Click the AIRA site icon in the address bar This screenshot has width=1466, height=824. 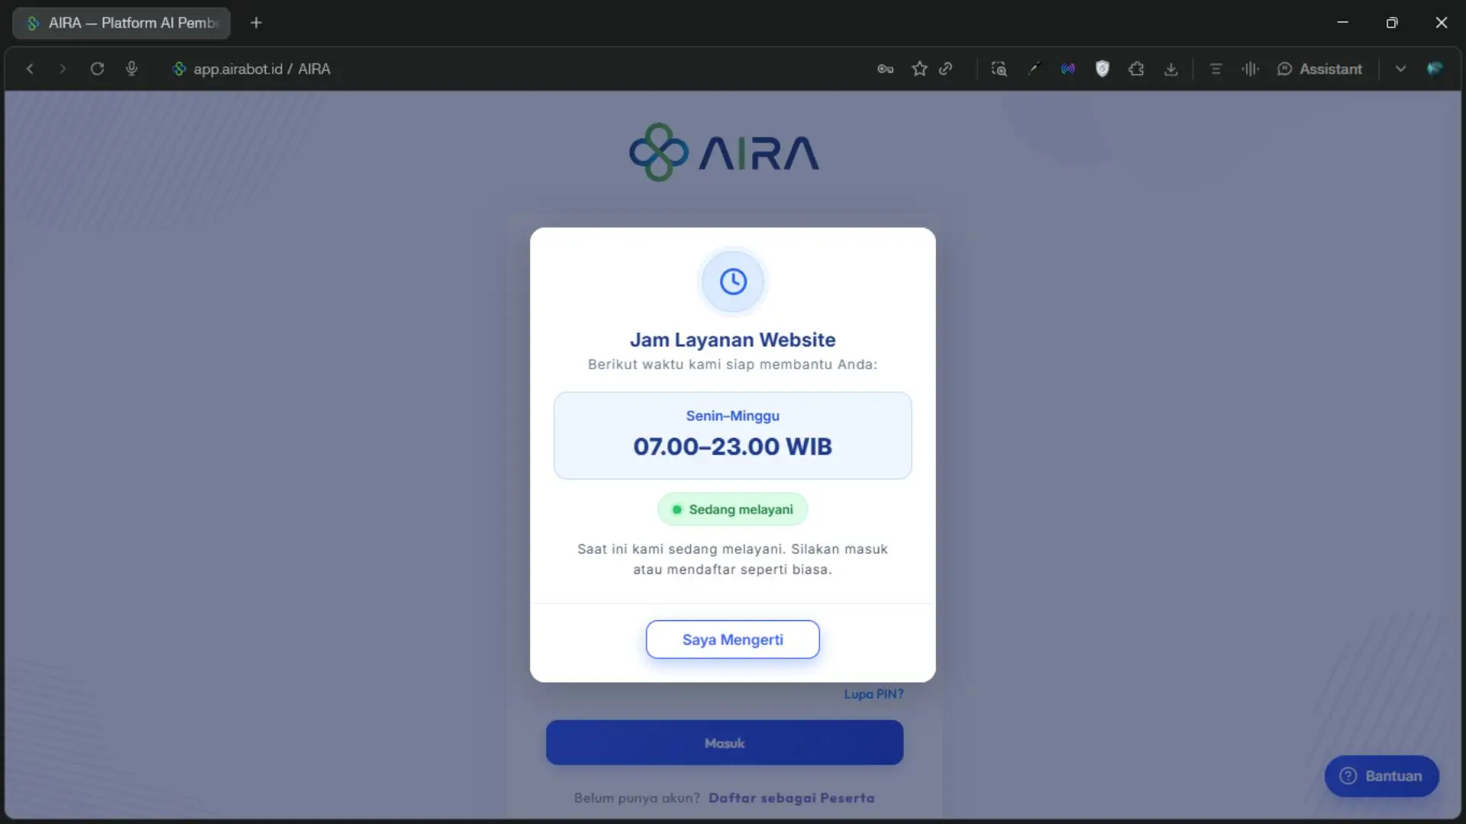(179, 69)
